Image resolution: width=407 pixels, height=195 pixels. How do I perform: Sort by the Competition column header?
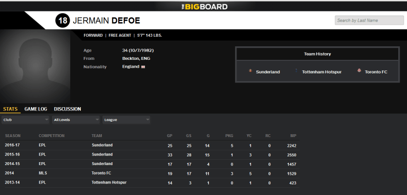pos(52,136)
